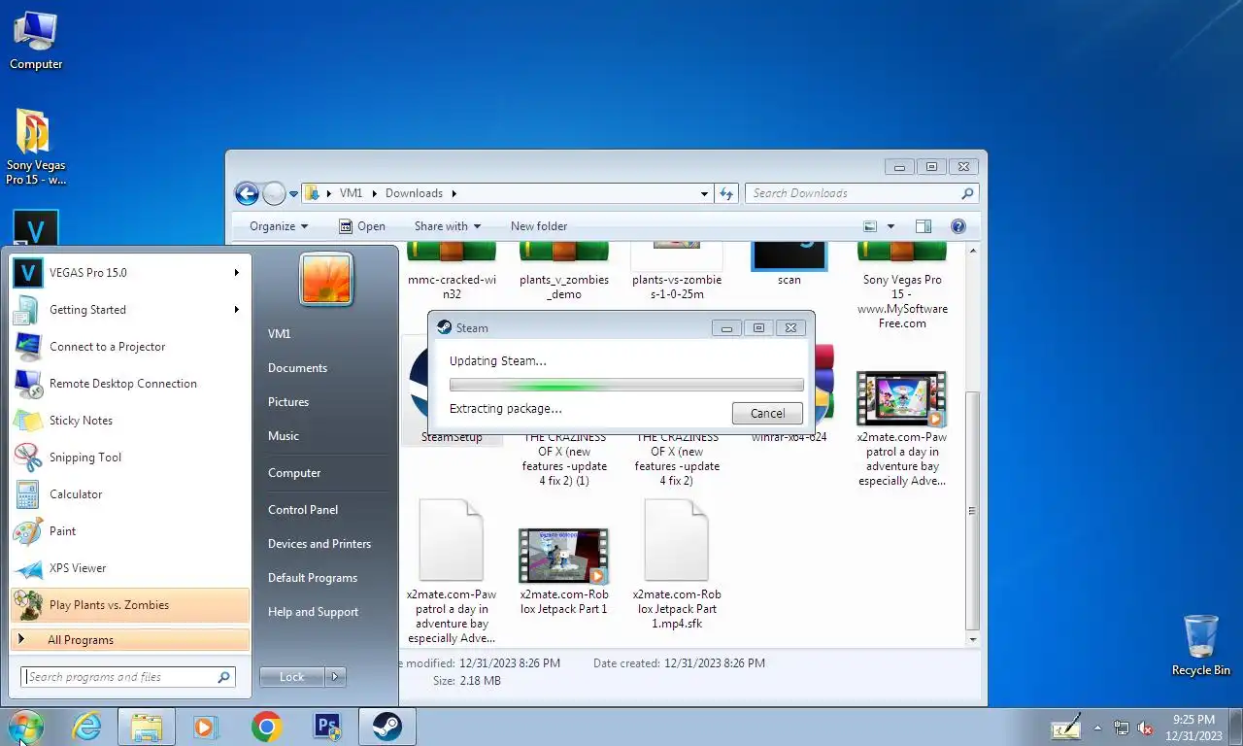Expand the VEGAS Pro 15.0 jump list arrow
Screen dimensions: 1243x746
point(236,273)
